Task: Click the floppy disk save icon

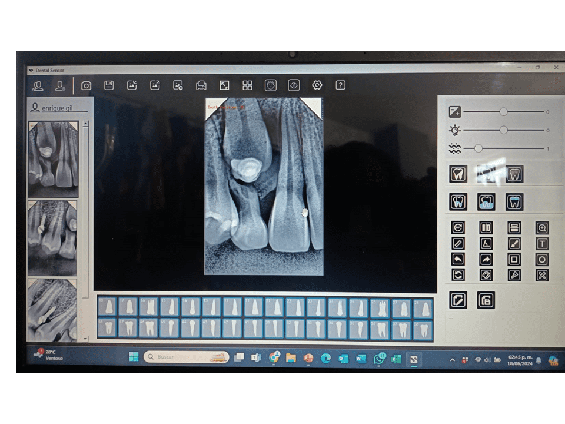Action: pyautogui.click(x=109, y=85)
